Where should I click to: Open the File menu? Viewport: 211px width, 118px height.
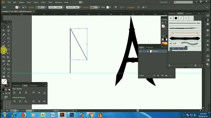(9, 2)
